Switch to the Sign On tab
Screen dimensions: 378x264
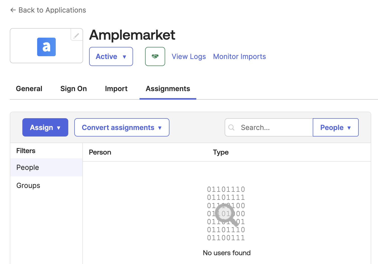(x=74, y=89)
